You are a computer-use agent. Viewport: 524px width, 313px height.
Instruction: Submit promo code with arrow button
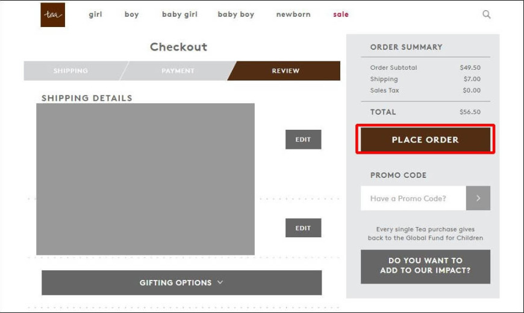pyautogui.click(x=478, y=198)
